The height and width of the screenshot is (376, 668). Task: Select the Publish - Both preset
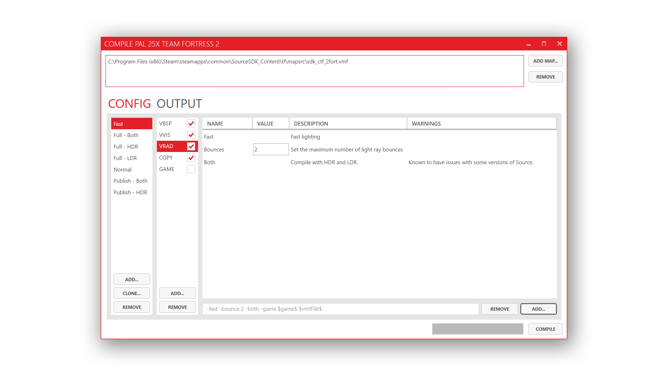[x=130, y=181]
